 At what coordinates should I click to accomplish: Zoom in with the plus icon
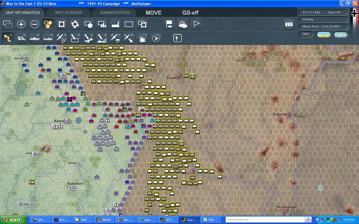coord(21,24)
